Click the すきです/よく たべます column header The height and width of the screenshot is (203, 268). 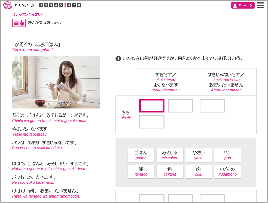[166, 82]
